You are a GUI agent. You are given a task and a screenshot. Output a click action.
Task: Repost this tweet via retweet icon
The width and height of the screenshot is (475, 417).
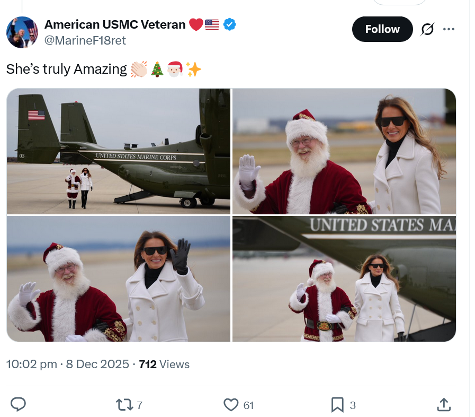(124, 405)
